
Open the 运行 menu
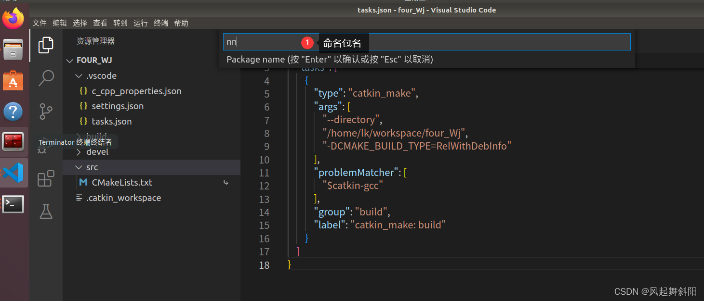[141, 23]
